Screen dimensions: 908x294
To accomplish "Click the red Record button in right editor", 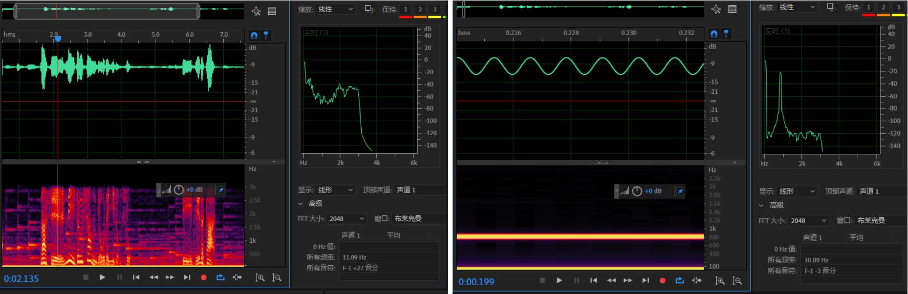I will coord(662,280).
